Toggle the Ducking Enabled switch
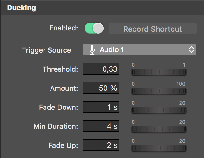Screen dimensions: 204x158 (94, 28)
